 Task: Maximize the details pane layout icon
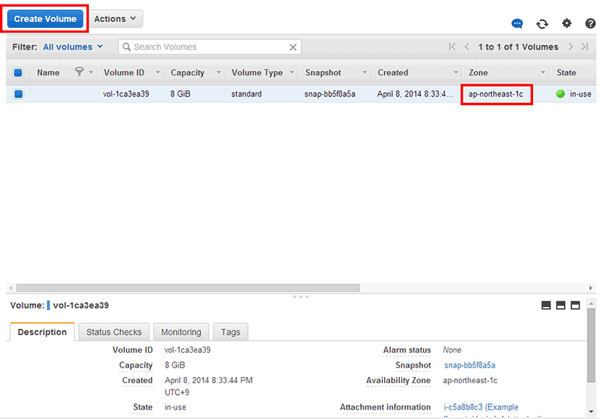pyautogui.click(x=576, y=305)
